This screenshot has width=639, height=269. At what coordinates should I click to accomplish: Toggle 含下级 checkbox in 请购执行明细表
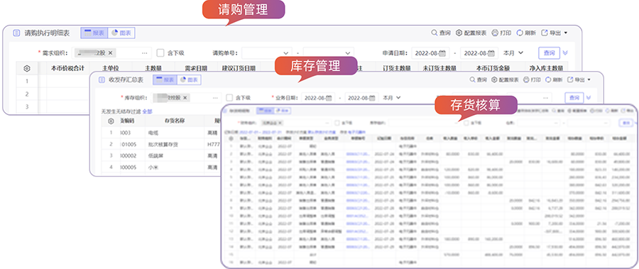[x=160, y=53]
